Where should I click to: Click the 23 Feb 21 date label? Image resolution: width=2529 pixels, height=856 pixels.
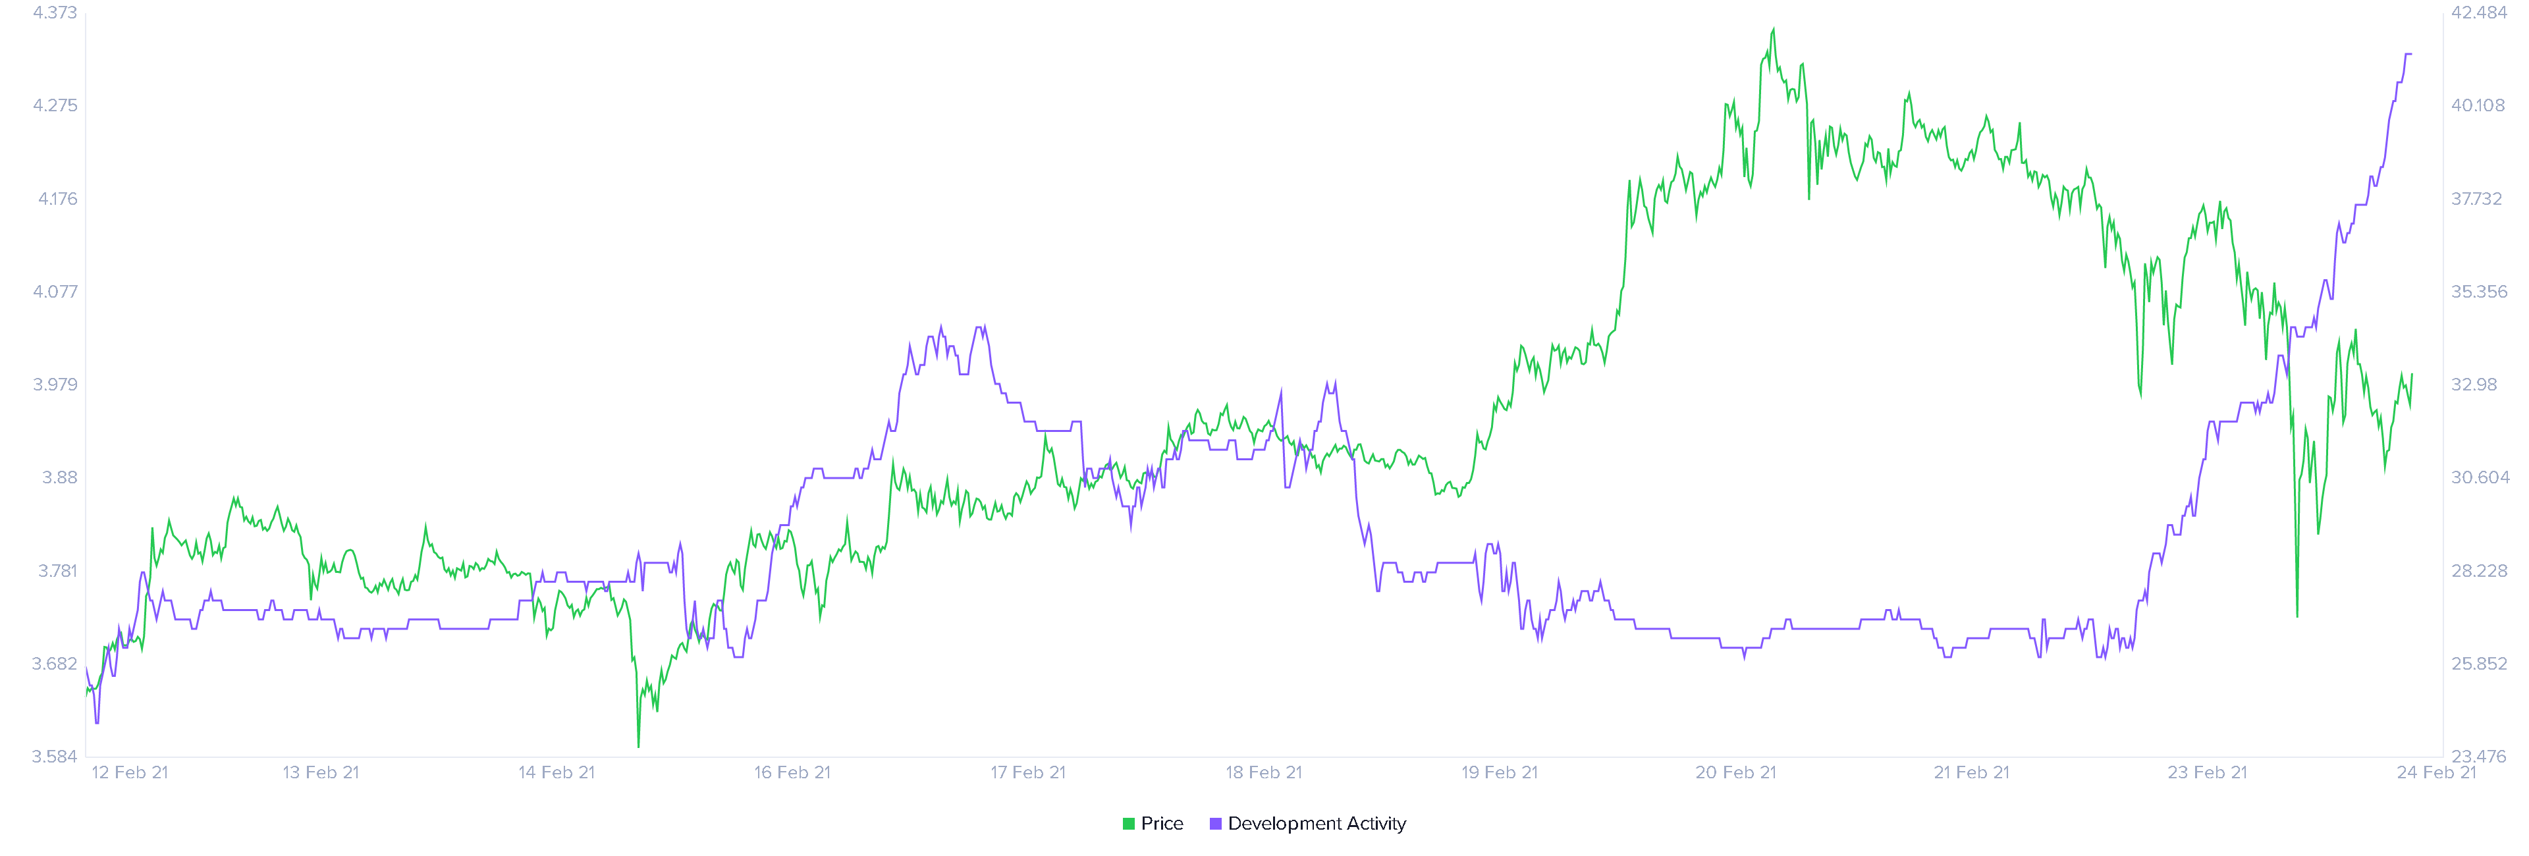2207,772
